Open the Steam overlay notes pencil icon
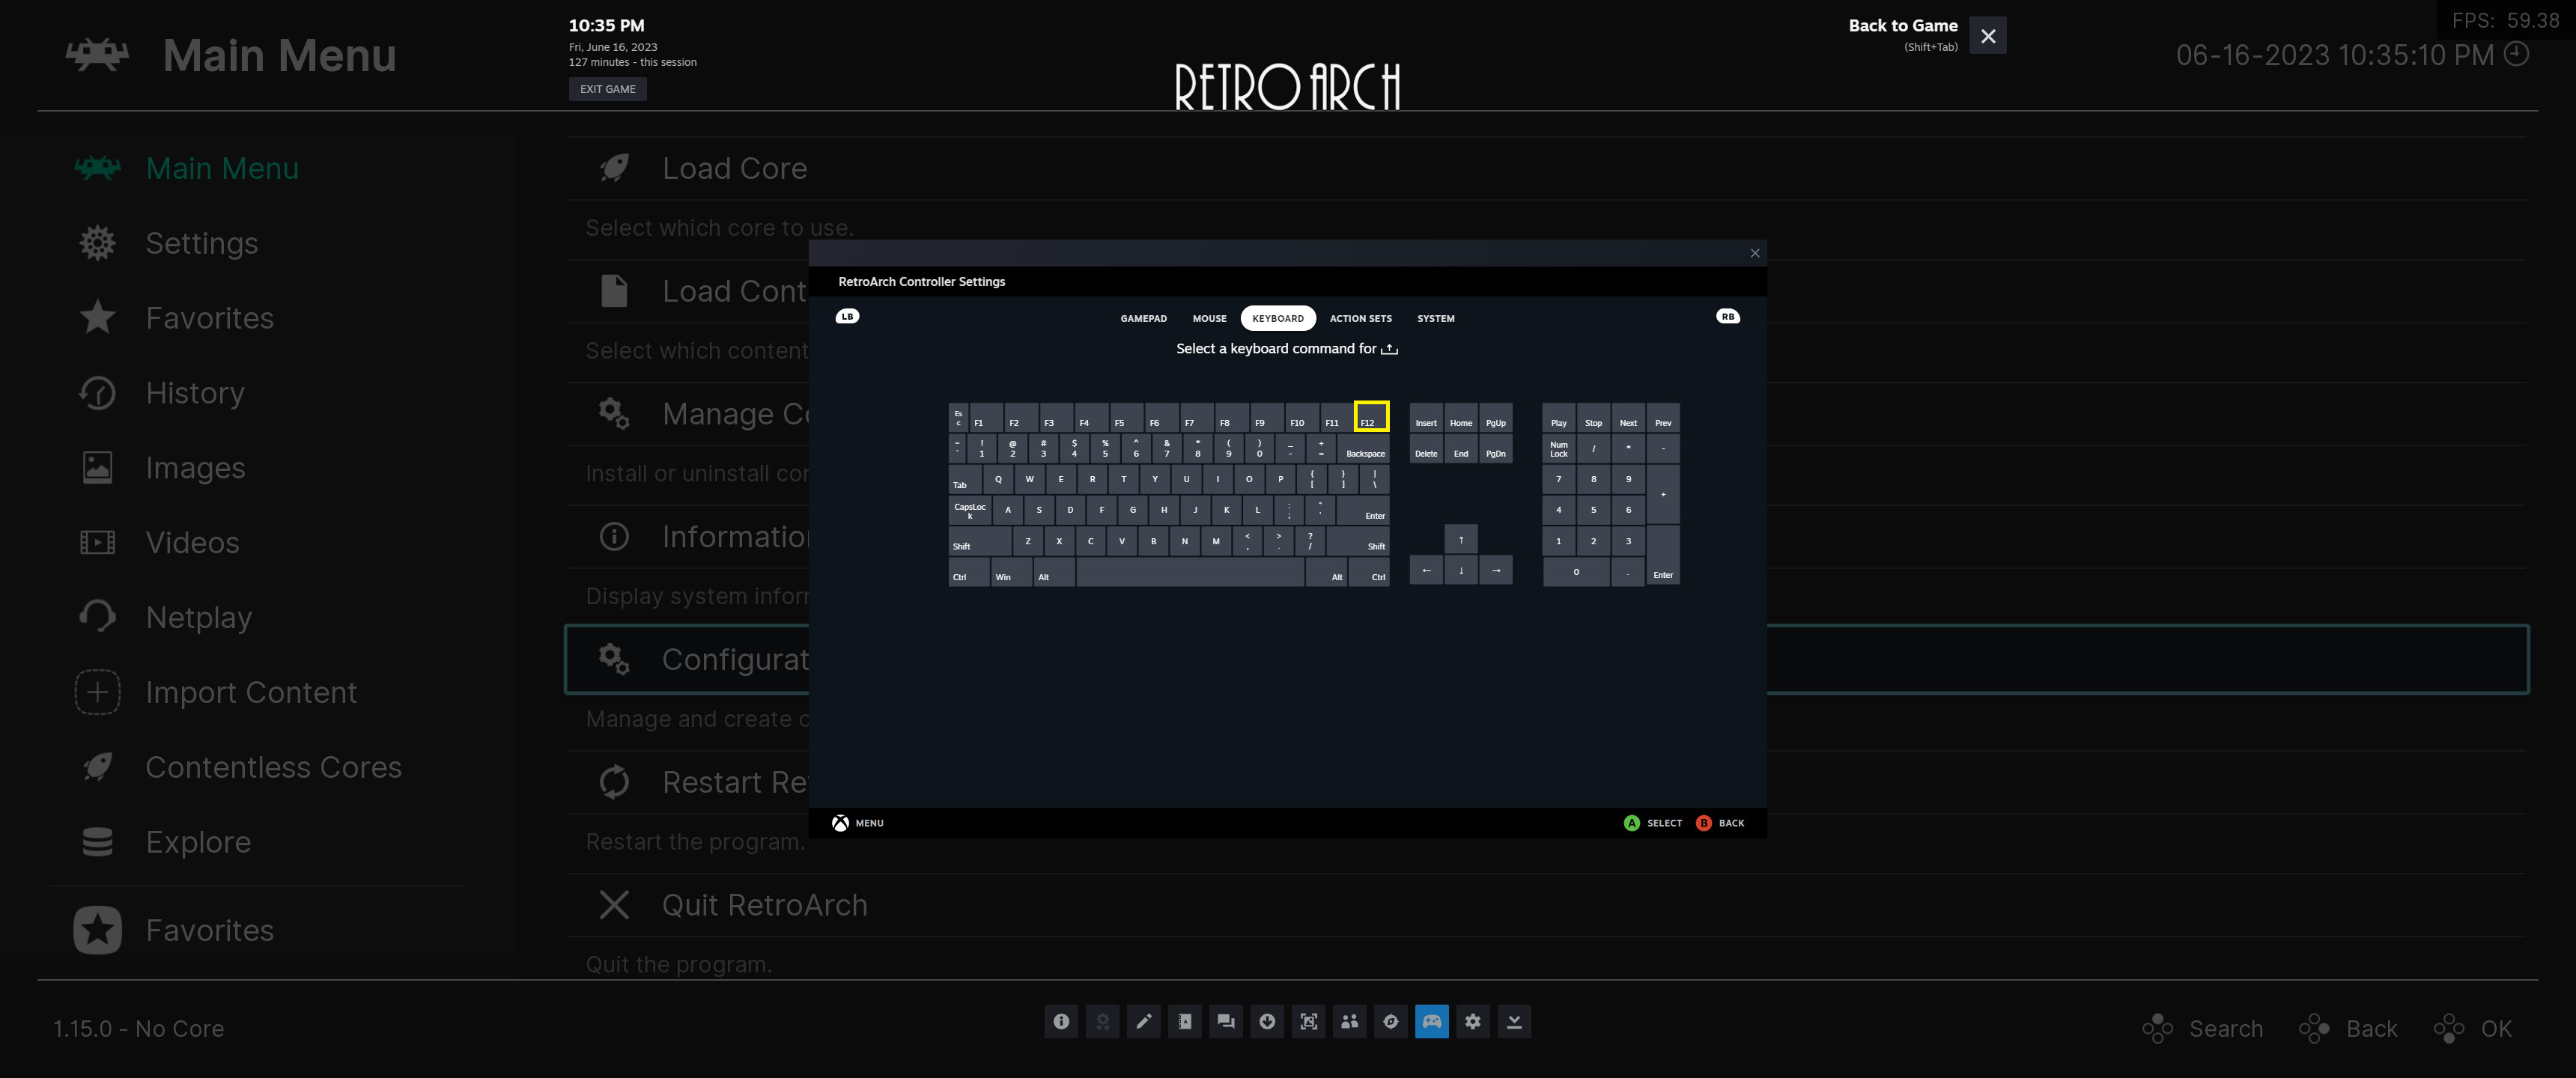 [1143, 1021]
